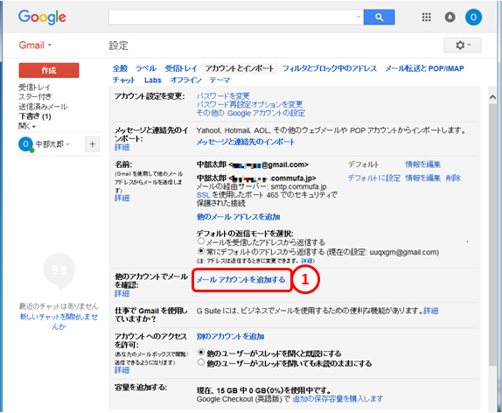Click デフォルトに設定 for commufa.jp address
Viewport: 502px width, 413px height.
(x=374, y=178)
